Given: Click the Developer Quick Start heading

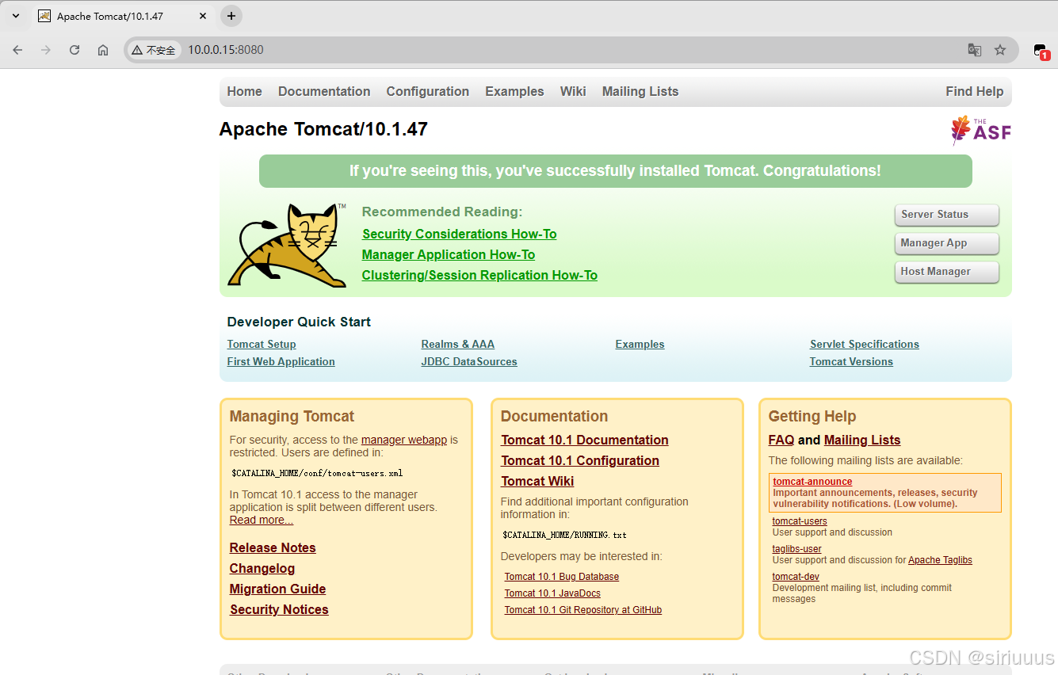Looking at the screenshot, I should point(299,322).
